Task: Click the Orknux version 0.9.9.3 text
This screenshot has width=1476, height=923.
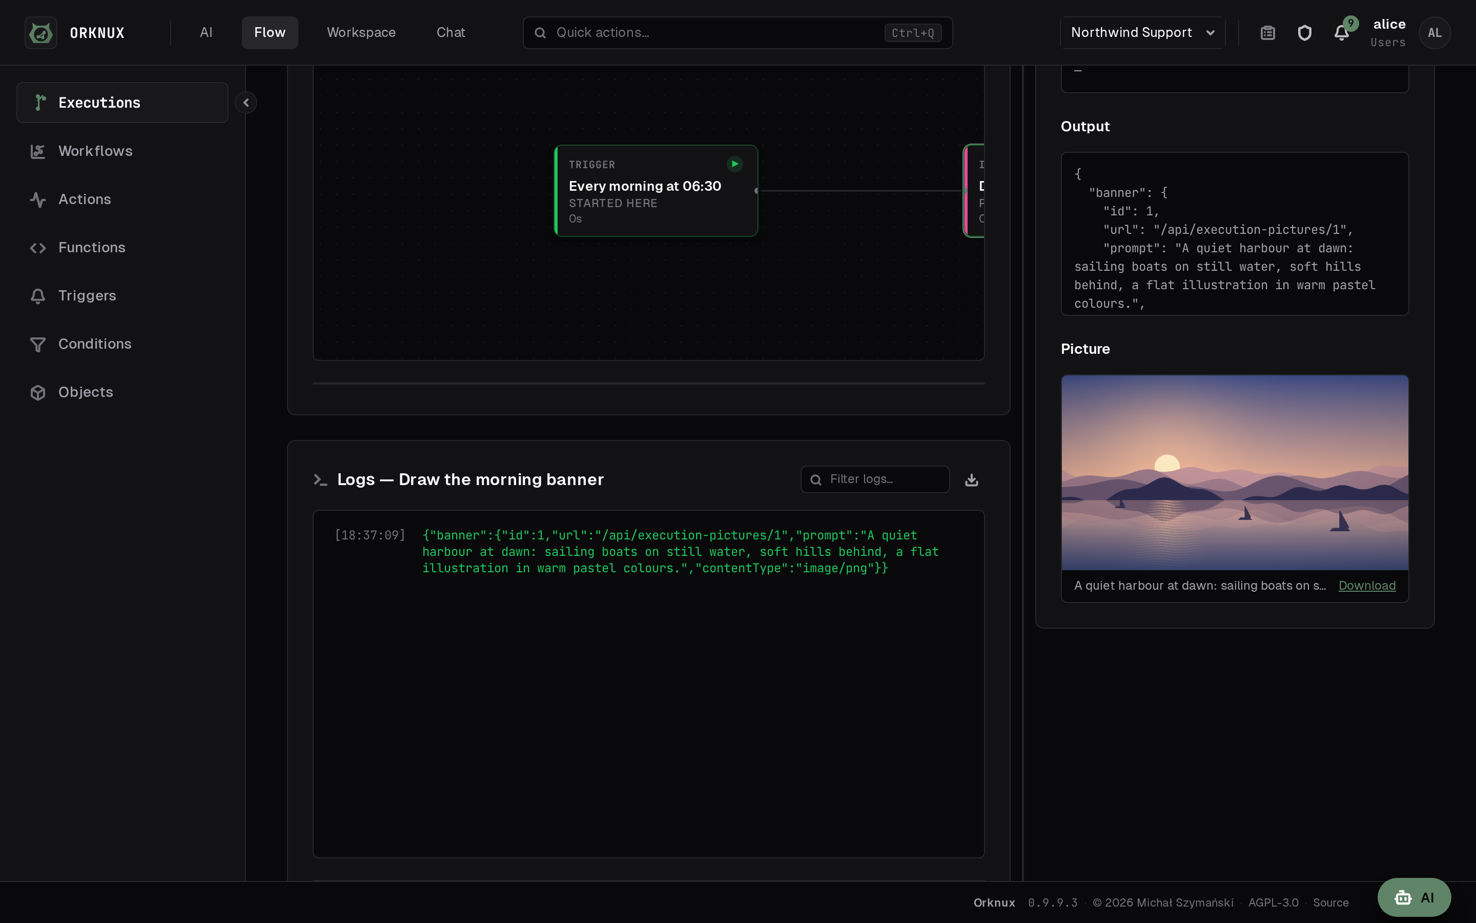Action: [1052, 902]
